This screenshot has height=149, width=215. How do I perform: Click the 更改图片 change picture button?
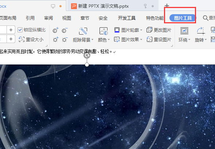pos(159,30)
